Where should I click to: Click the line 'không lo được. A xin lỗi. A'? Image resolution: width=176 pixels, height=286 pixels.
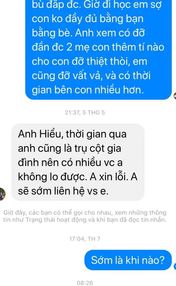click(78, 177)
